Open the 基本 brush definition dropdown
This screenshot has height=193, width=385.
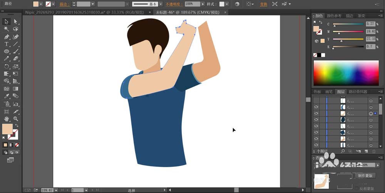pyautogui.click(x=161, y=4)
